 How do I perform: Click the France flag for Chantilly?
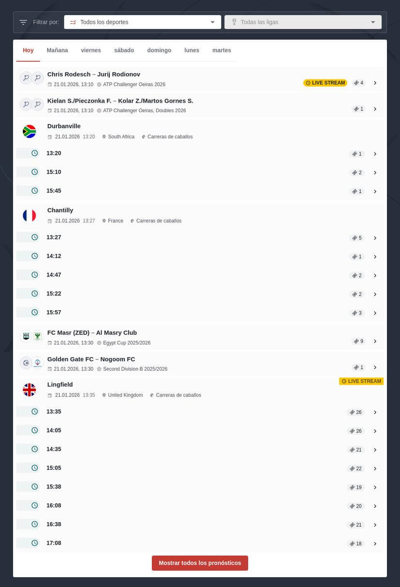30,215
